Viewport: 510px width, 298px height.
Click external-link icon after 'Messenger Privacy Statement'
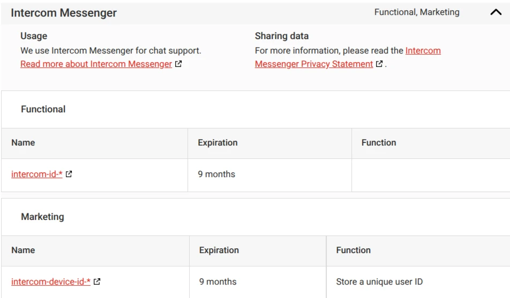coord(379,64)
